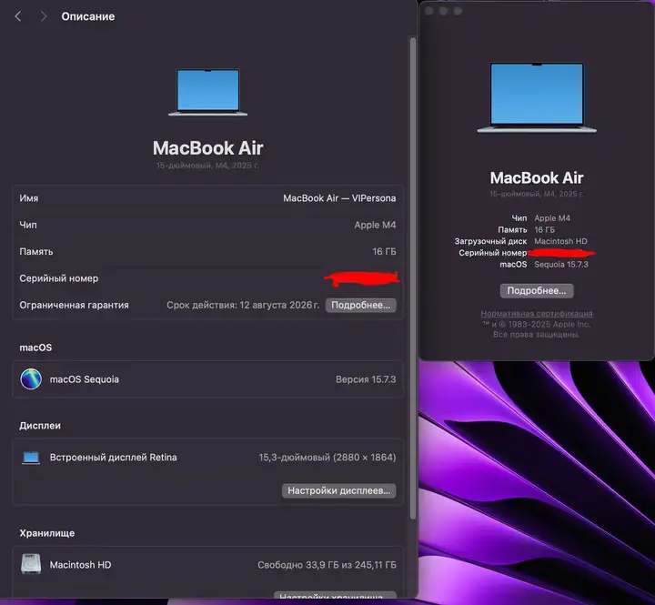The height and width of the screenshot is (605, 655).
Task: Click Загрузочный диск label in About window
Action: click(491, 241)
